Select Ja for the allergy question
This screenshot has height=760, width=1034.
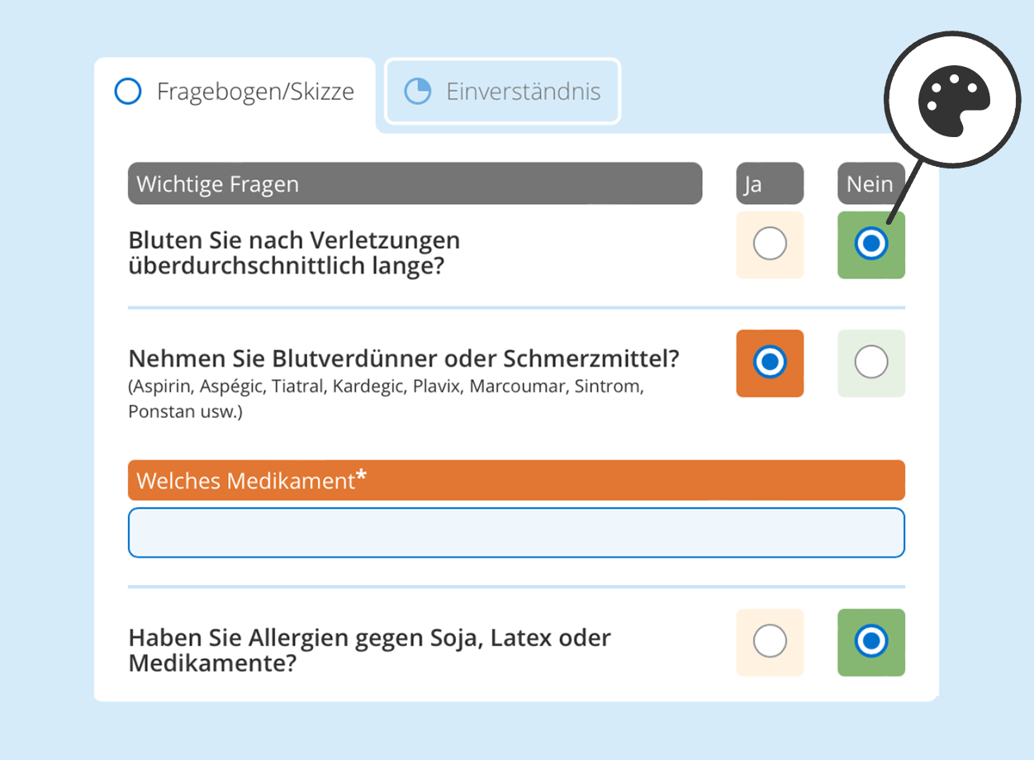point(769,643)
